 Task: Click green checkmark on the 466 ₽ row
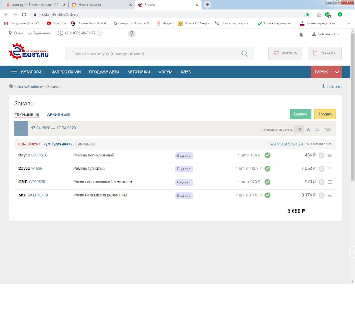click(267, 155)
